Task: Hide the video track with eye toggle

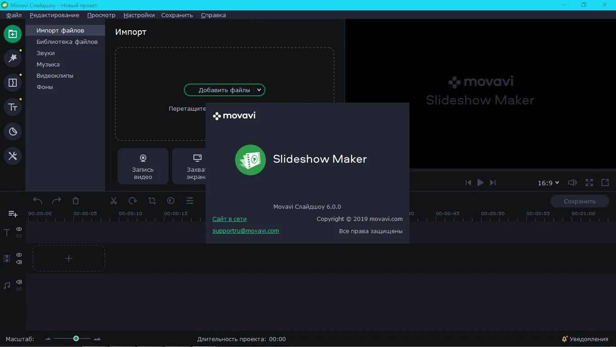Action: pos(19,255)
